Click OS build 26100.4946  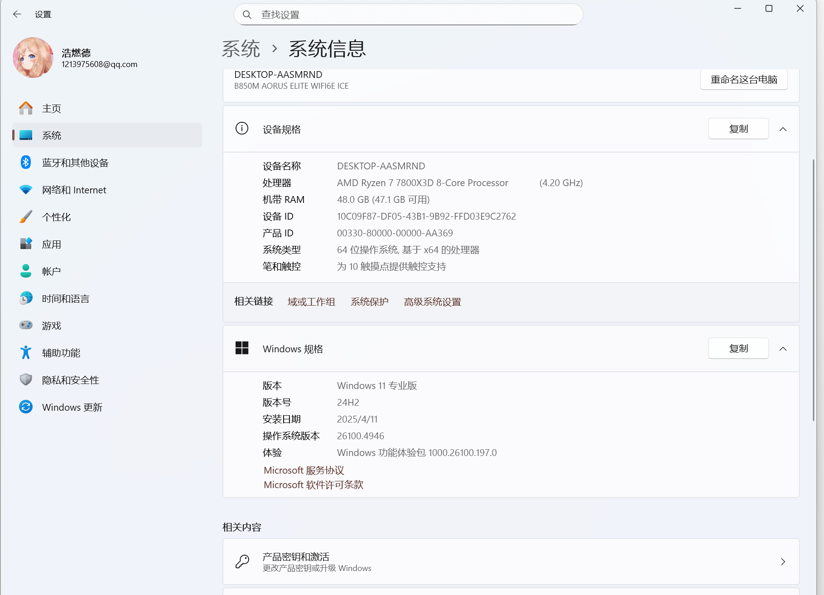pos(361,436)
